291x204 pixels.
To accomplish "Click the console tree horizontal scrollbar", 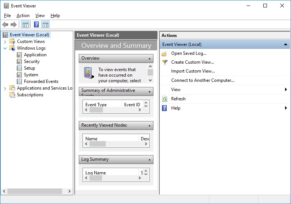I will click(35, 191).
